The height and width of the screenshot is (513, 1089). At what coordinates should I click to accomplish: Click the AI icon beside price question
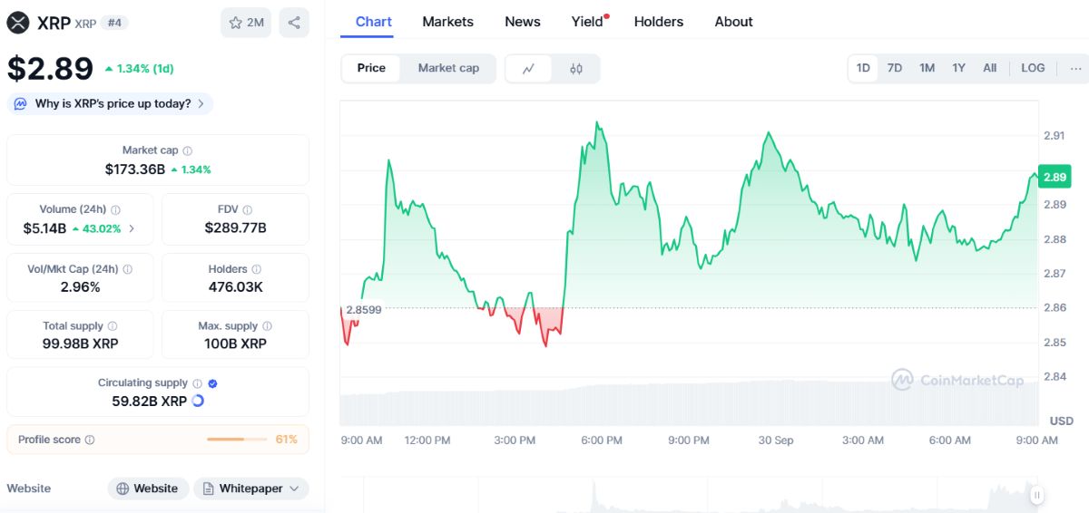coord(21,103)
